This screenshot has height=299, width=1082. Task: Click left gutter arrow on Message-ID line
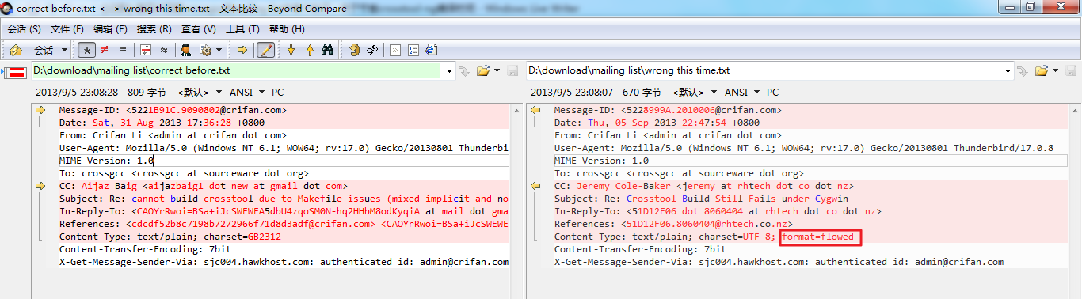coord(41,111)
